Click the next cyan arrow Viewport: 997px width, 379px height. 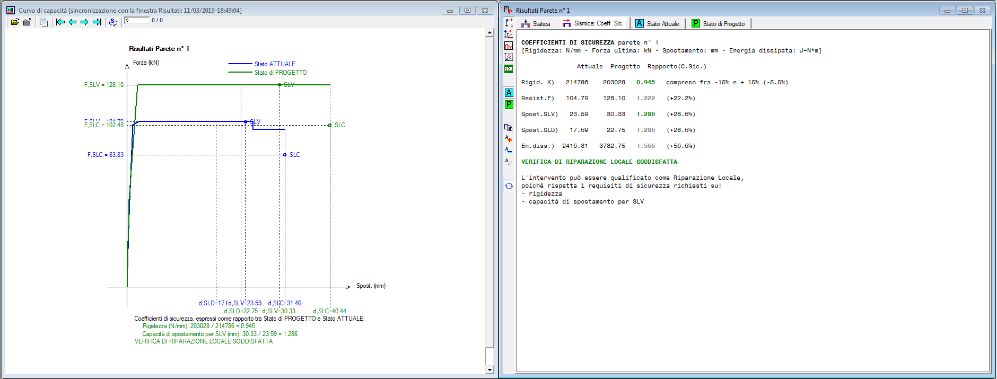point(84,22)
